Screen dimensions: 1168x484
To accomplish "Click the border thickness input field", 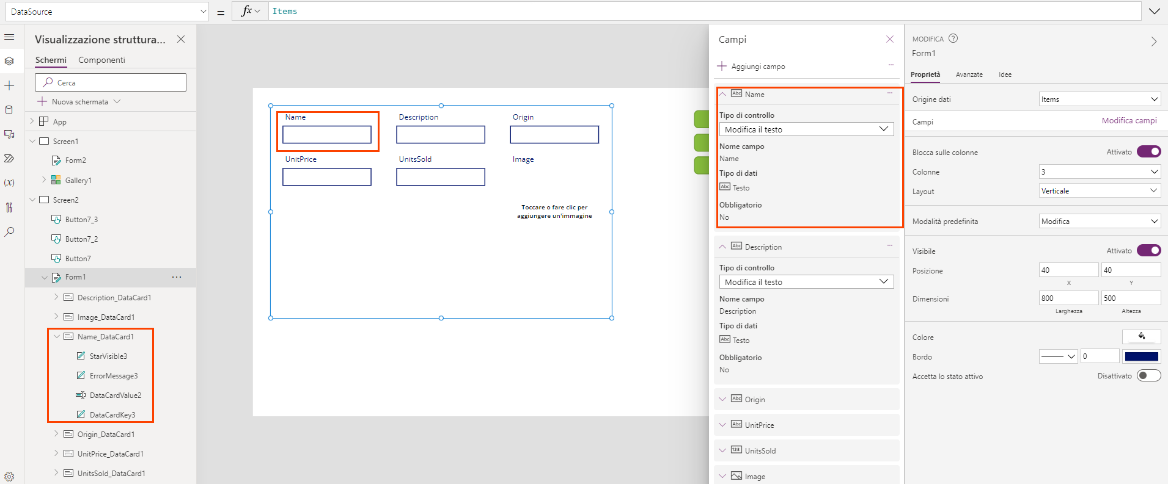I will 1100,356.
